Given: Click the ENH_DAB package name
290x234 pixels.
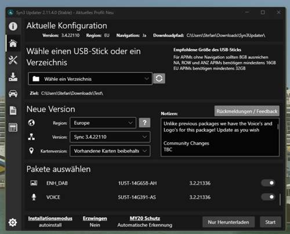Looking at the screenshot, I should click(57, 183).
